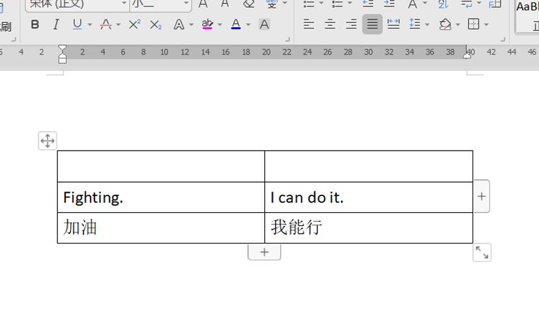Screen dimensions: 539x328
Task: Open underline style dropdown arrow
Action: click(90, 25)
